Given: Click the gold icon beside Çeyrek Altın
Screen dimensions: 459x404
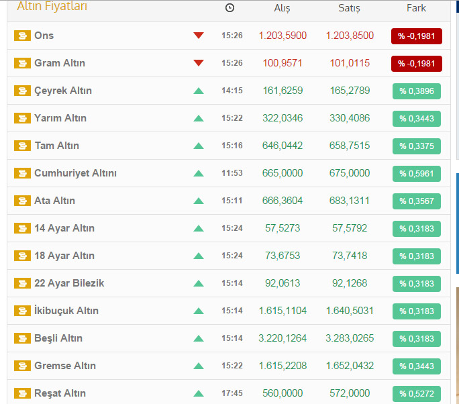Looking at the screenshot, I should tap(22, 91).
